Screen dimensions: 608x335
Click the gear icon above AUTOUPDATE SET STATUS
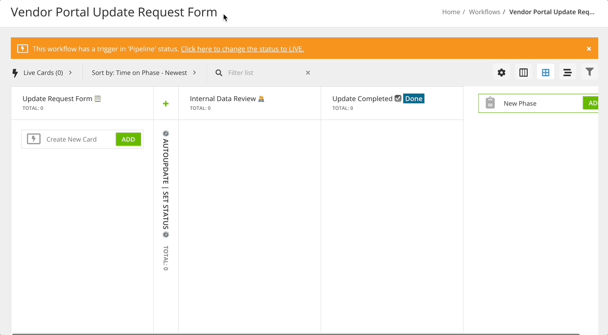(165, 133)
